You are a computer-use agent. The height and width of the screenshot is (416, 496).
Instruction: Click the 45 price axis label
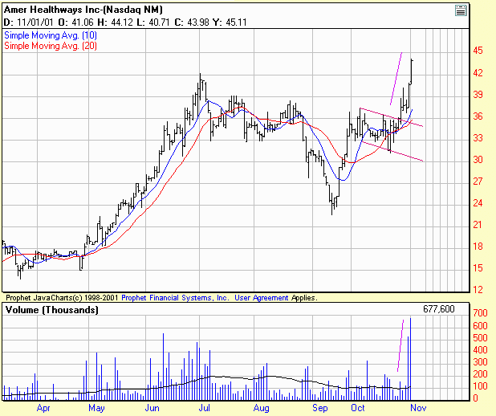478,51
